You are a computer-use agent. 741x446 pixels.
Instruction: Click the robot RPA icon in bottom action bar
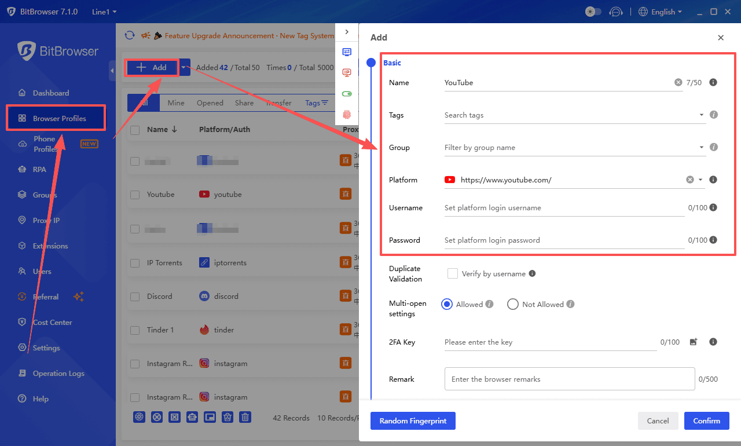click(192, 416)
